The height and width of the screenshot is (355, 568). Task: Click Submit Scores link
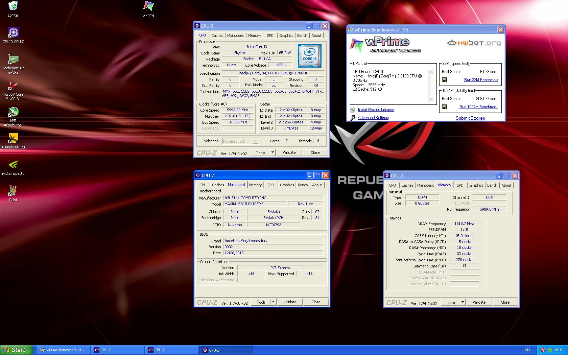coord(470,118)
